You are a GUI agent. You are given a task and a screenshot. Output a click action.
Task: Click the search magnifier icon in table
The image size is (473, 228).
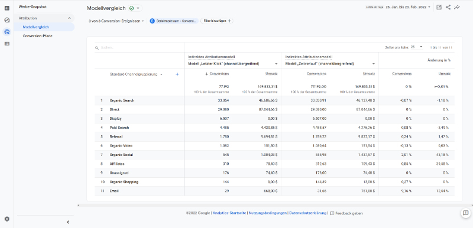97,48
